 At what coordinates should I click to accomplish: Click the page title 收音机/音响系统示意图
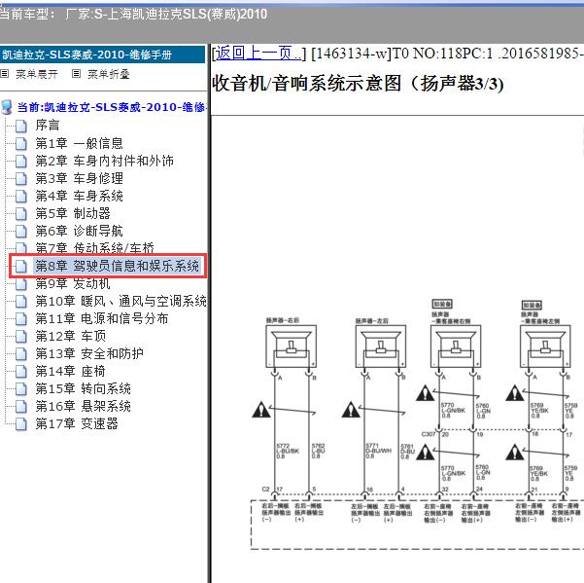pyautogui.click(x=358, y=84)
